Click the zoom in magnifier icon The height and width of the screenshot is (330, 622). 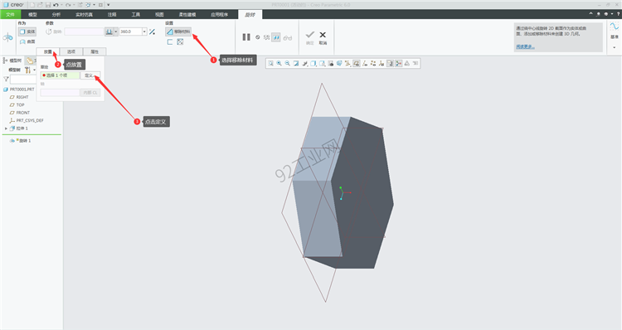point(279,64)
